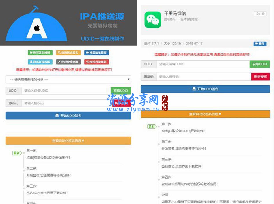Image resolution: width=274 pixels, height=204 pixels.
Task: Open the blue 观看演示教程 video button
Action: pos(96,53)
